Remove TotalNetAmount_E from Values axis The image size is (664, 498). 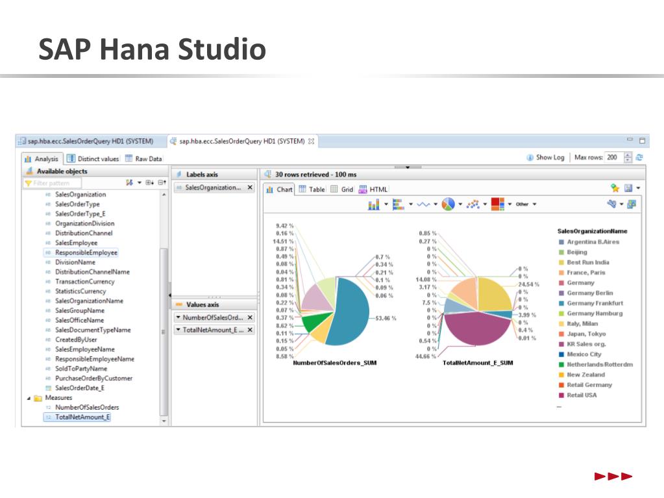250,330
